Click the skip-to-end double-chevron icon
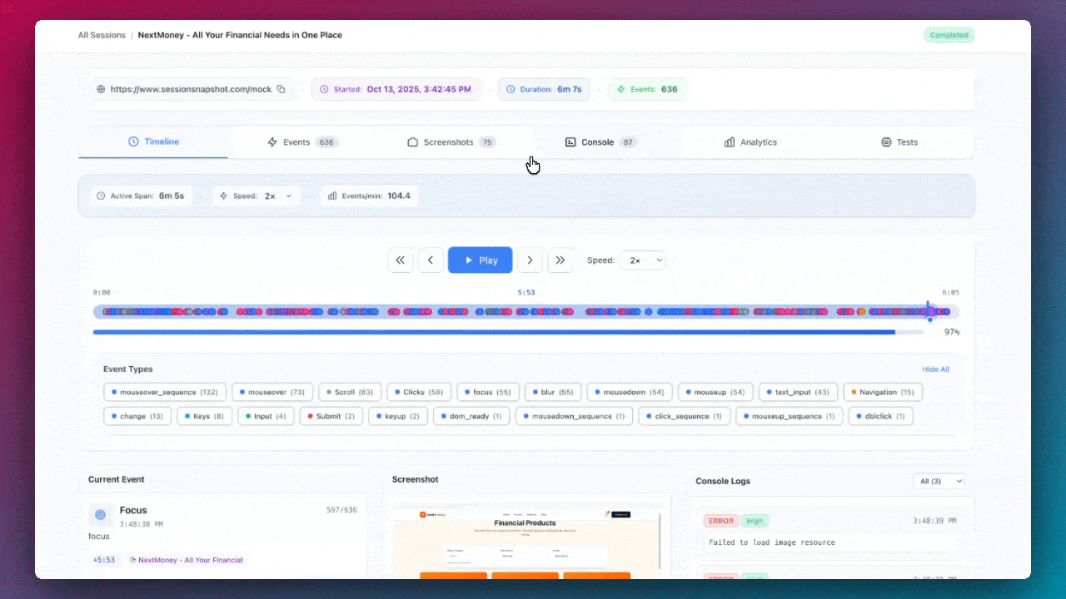 560,260
